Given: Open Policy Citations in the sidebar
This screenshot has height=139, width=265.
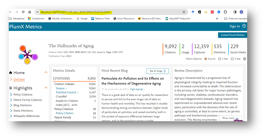Looking at the screenshot, I should 23,94.
